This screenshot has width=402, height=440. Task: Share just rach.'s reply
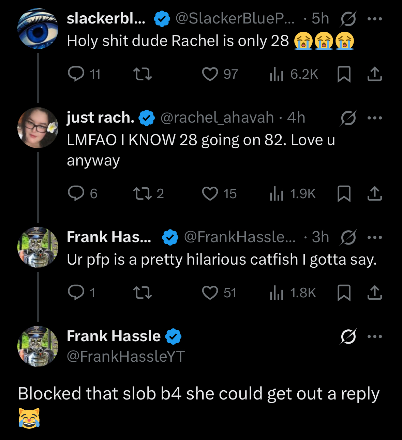374,193
